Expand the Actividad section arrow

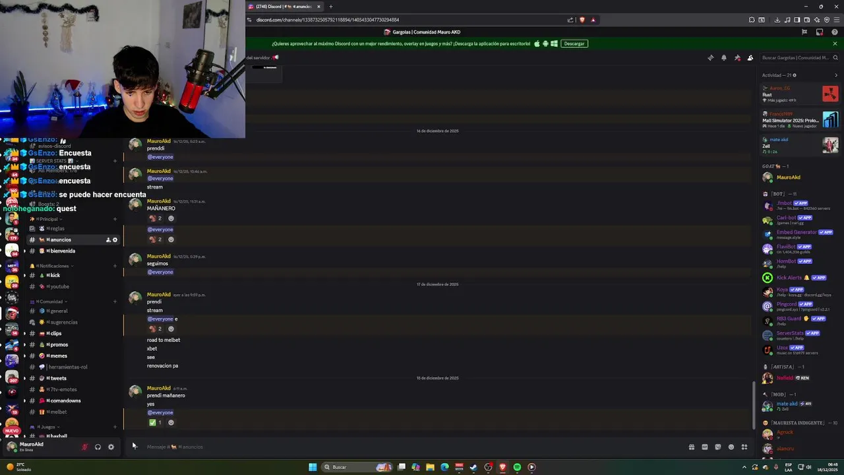[836, 75]
